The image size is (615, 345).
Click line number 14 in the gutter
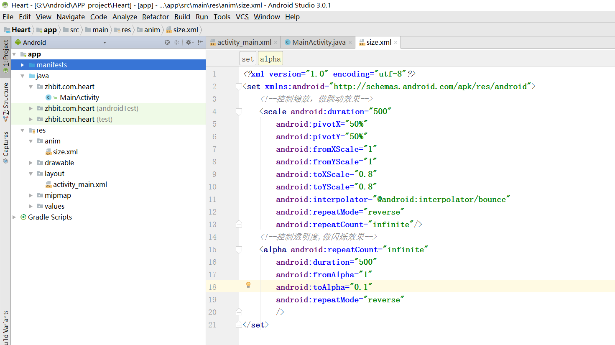[213, 237]
